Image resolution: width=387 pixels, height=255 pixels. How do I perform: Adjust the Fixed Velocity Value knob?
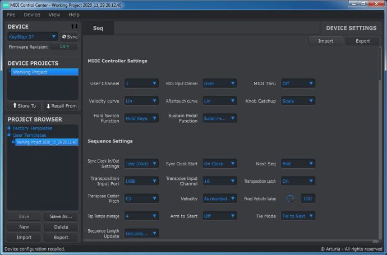(x=290, y=198)
